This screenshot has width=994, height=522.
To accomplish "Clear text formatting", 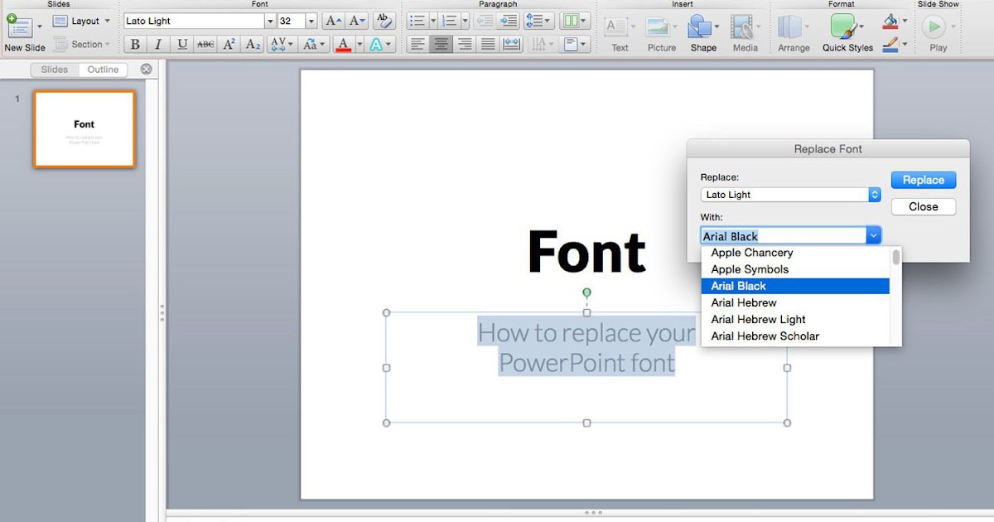I will 384,21.
